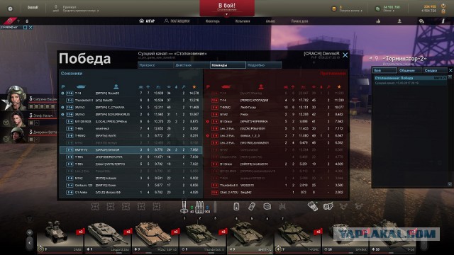Switch to the Подробно tab
Screen dimensions: 454x255
tap(263, 65)
